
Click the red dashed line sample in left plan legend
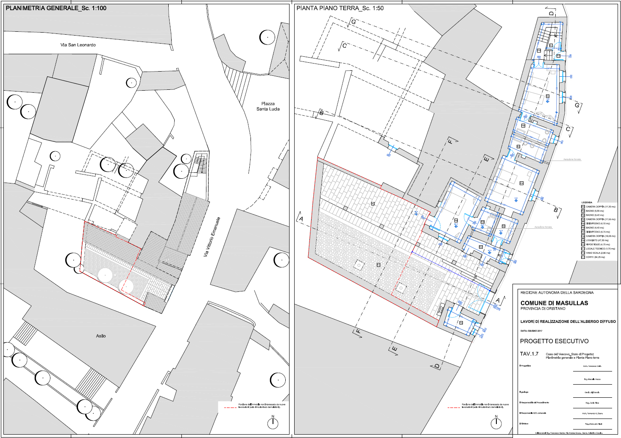[229, 408]
